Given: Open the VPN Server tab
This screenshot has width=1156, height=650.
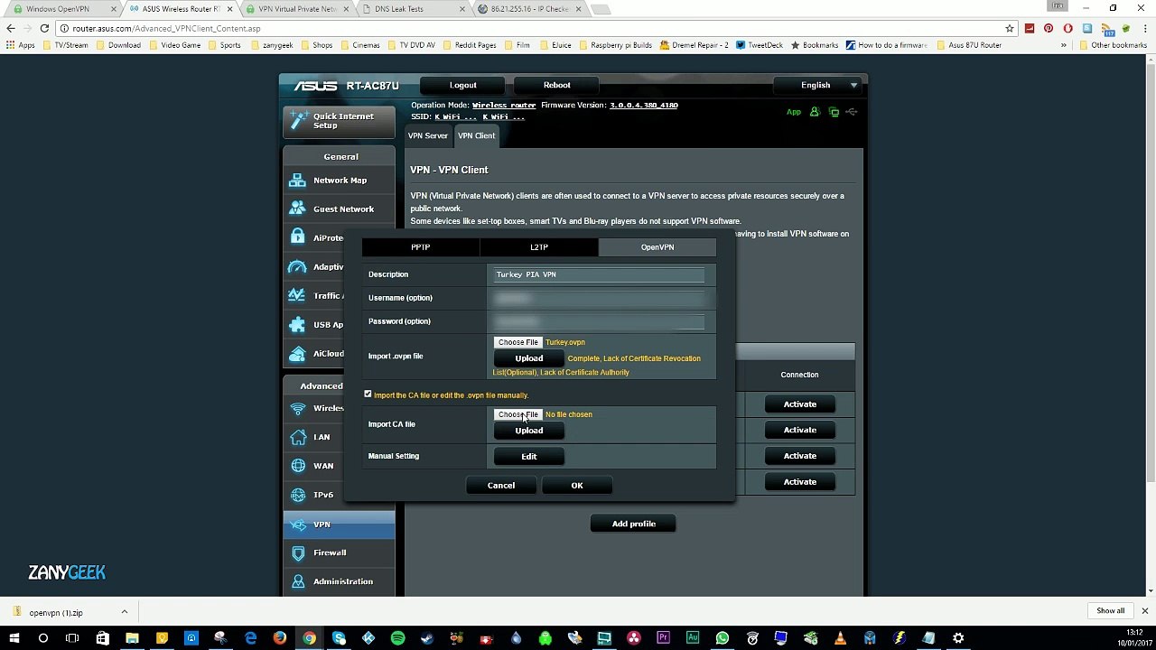Looking at the screenshot, I should click(427, 135).
